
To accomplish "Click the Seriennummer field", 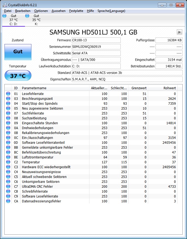I will (96, 47).
